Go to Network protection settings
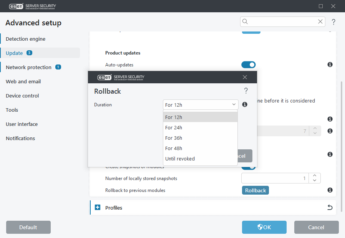 pyautogui.click(x=28, y=67)
